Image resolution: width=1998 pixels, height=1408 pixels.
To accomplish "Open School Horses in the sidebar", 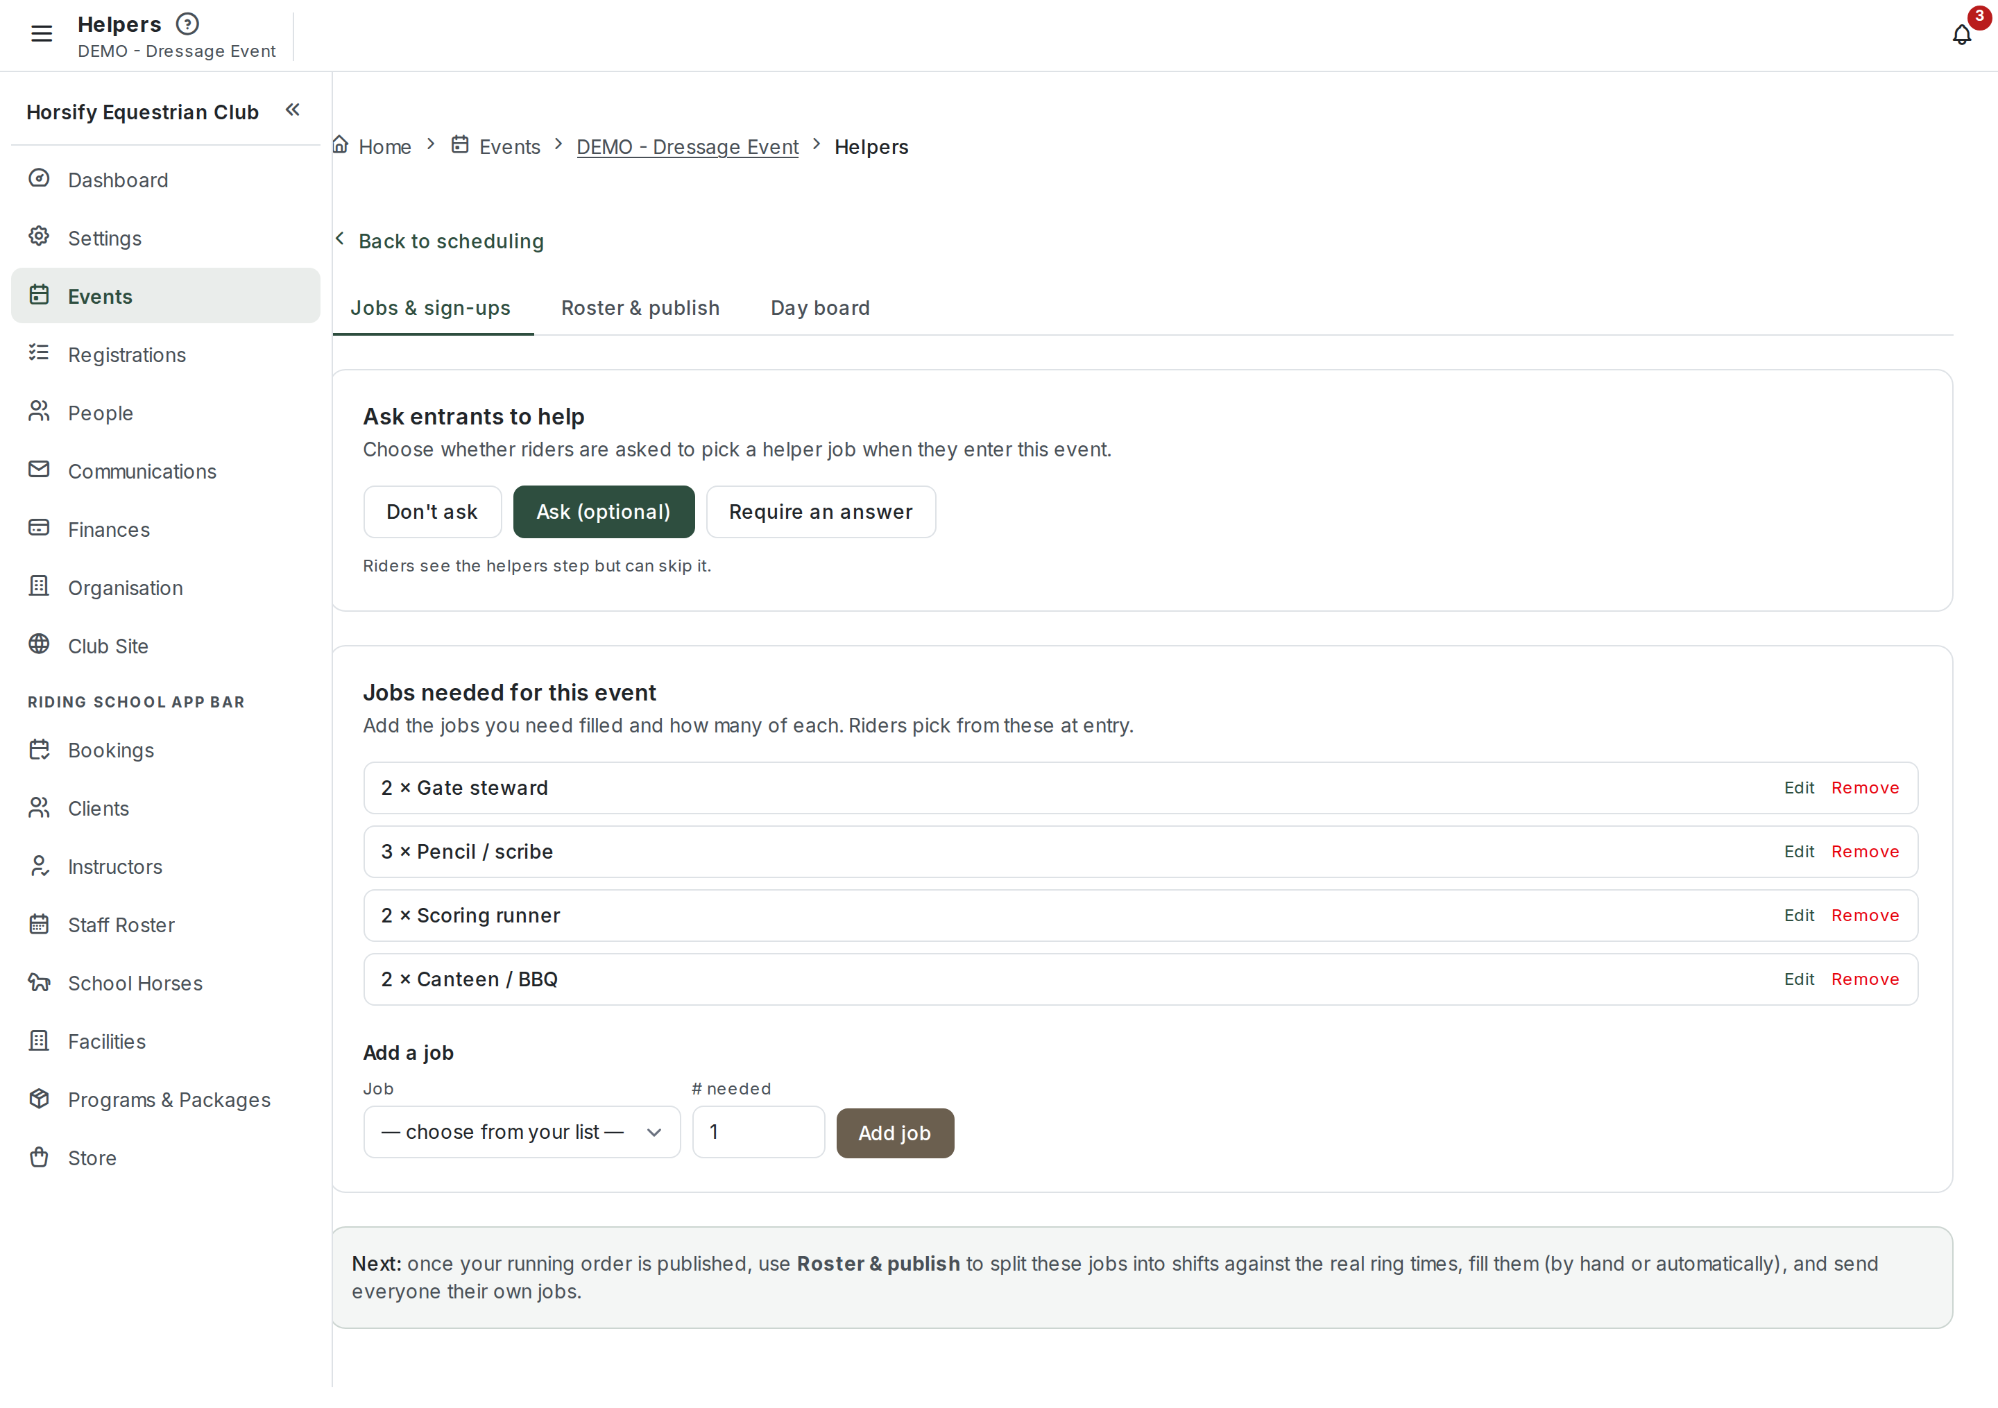I will (165, 984).
